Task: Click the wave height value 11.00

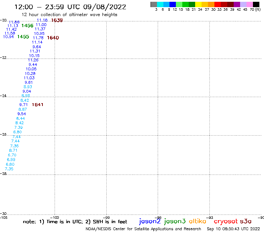Action: pyautogui.click(x=41, y=25)
